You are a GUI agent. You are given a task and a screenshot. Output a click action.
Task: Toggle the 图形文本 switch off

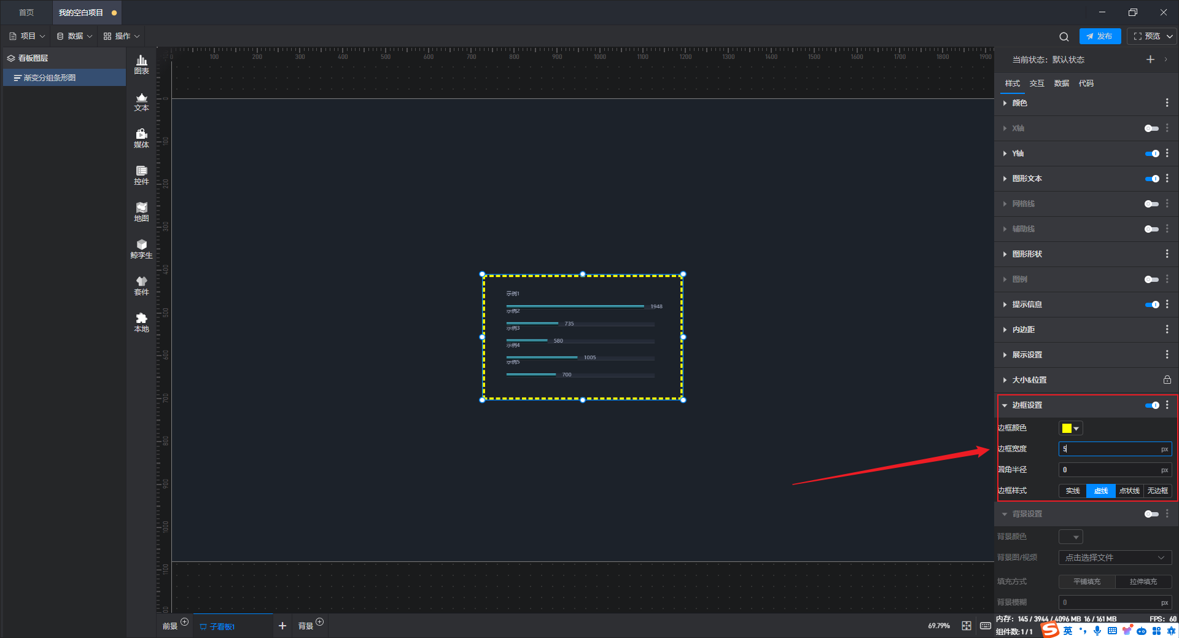click(1152, 179)
